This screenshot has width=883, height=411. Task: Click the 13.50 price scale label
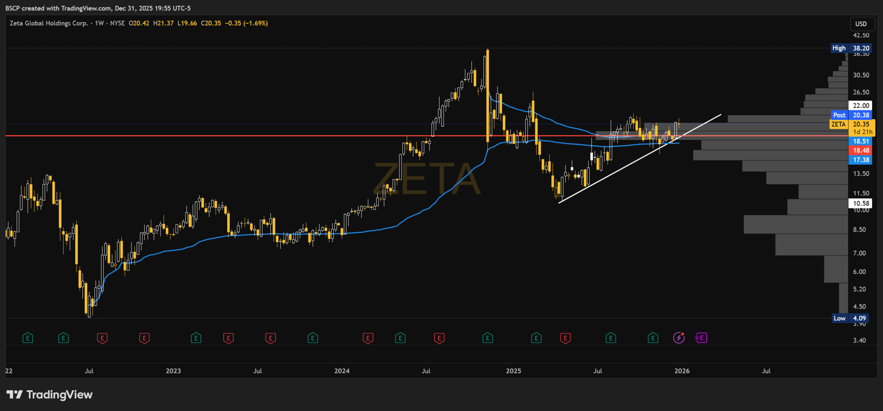(861, 174)
